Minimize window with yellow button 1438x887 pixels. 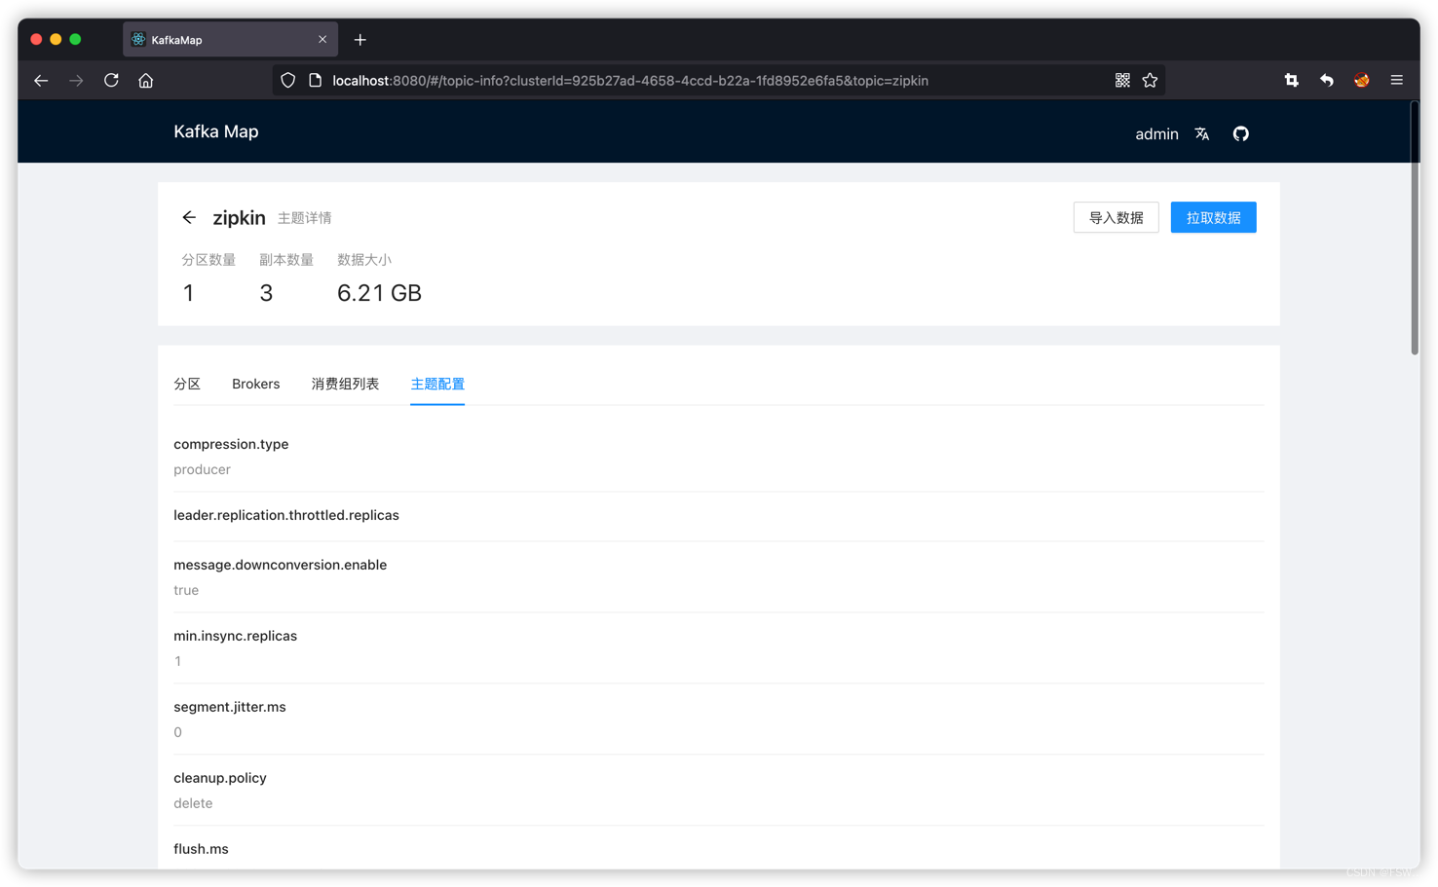click(56, 39)
